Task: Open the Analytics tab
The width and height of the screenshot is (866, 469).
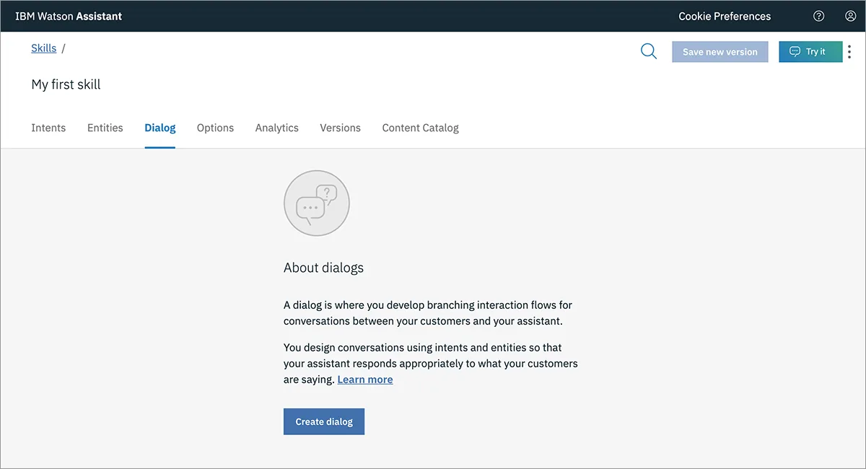Action: (x=277, y=128)
